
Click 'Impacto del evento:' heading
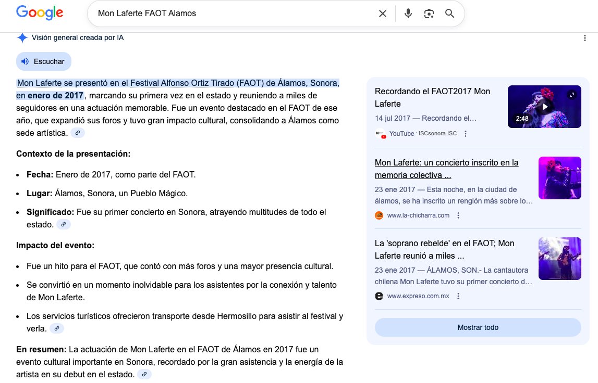tap(55, 245)
